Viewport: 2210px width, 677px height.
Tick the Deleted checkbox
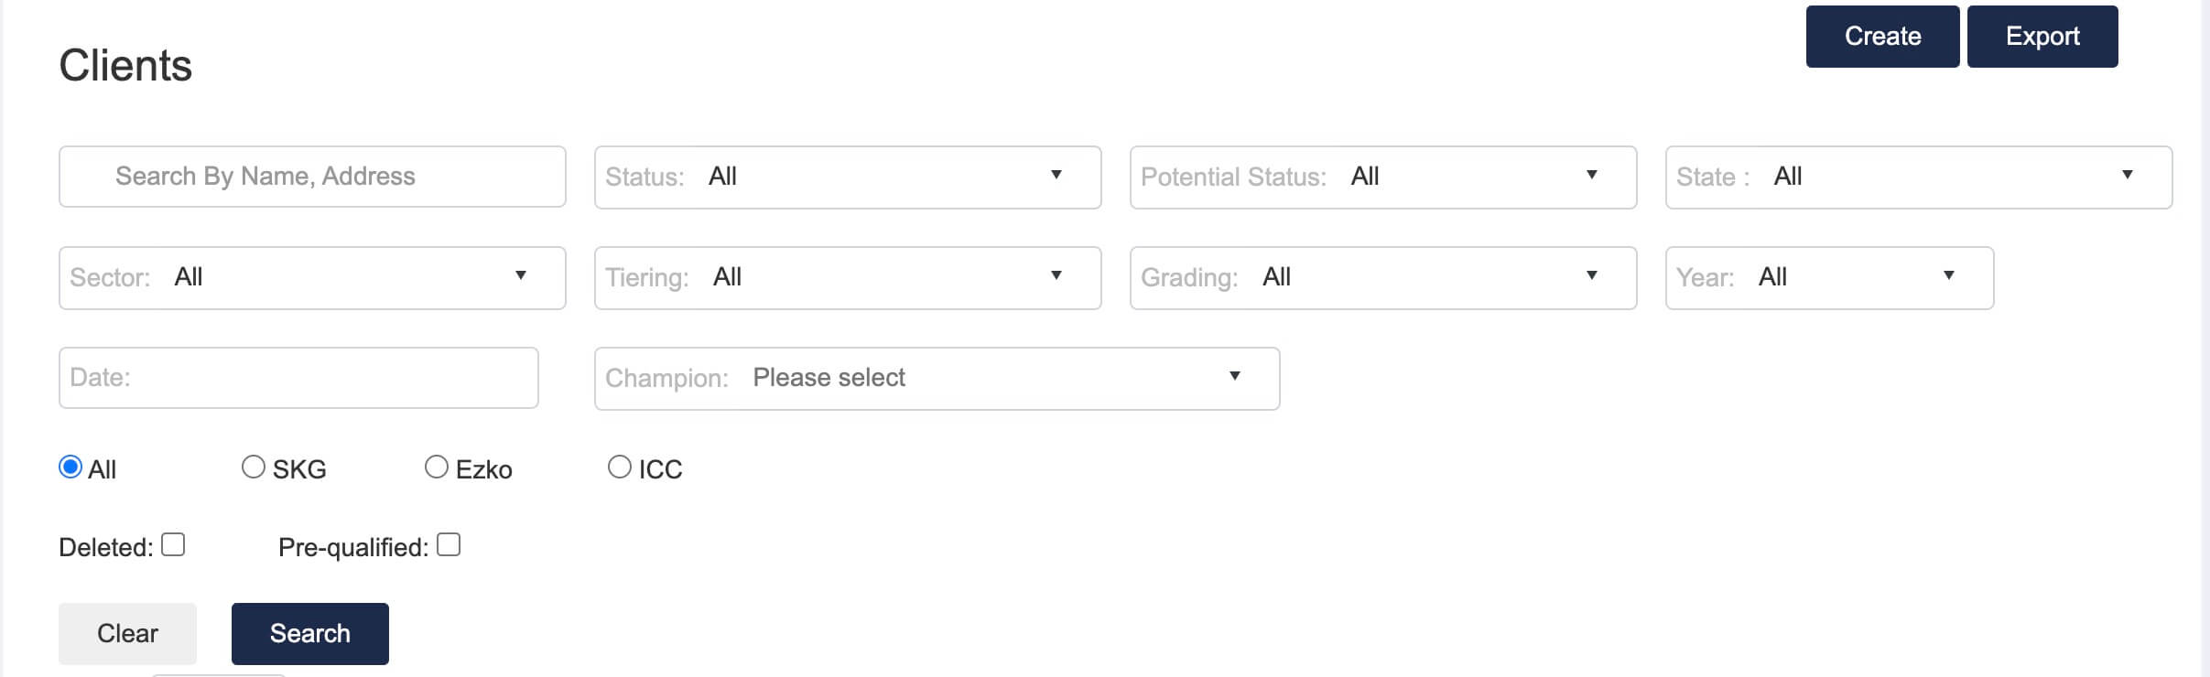tap(173, 545)
